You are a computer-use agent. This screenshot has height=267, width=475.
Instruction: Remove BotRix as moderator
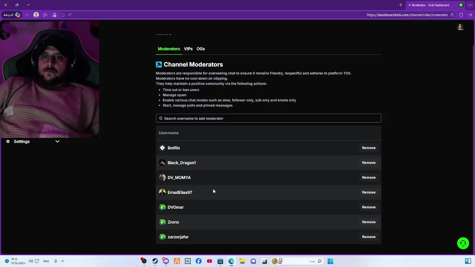click(x=368, y=148)
